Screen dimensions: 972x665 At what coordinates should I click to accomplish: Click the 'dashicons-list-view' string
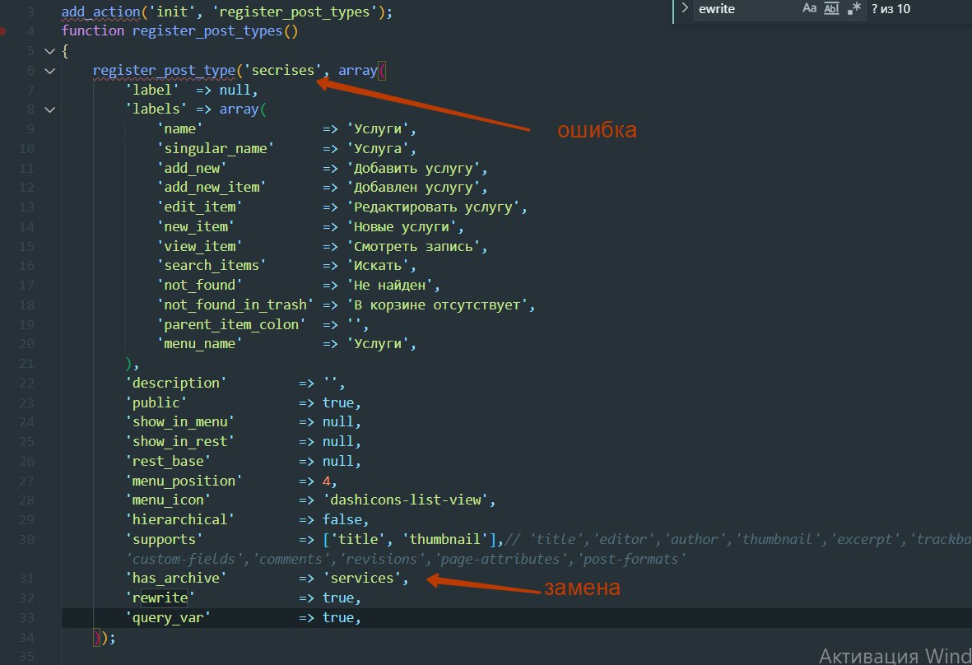coord(406,500)
